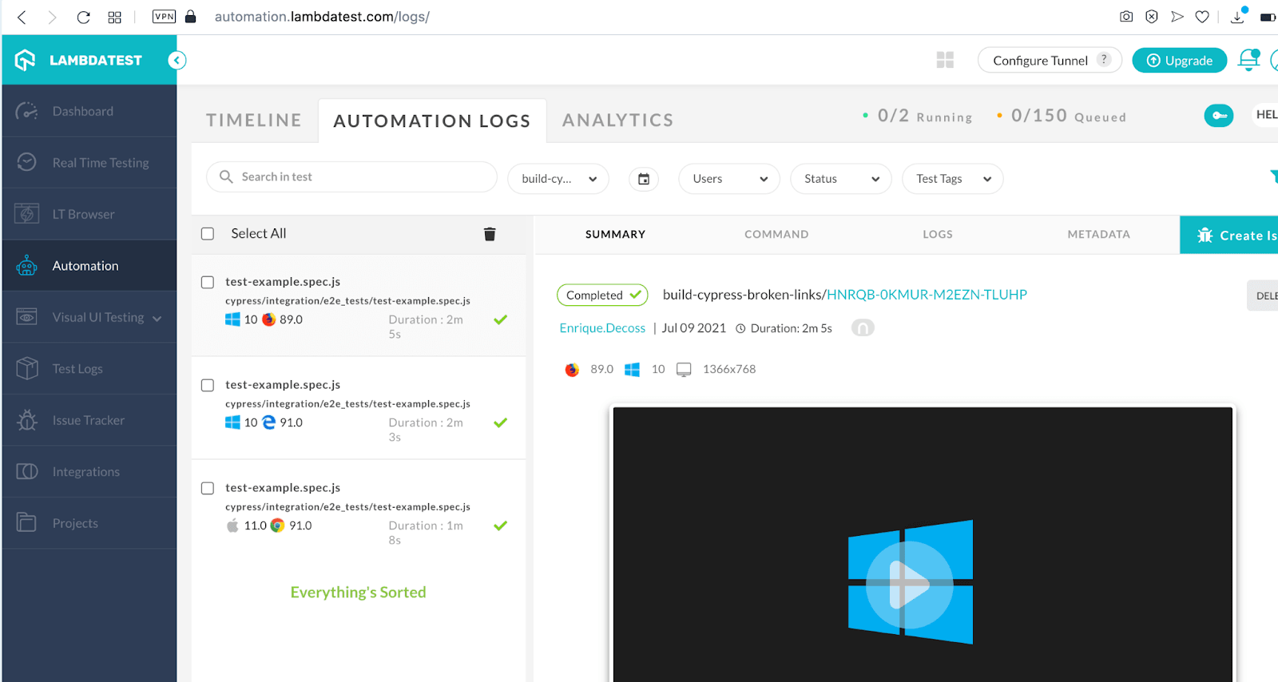Image resolution: width=1278 pixels, height=682 pixels.
Task: Open the browser downloads icon
Action: (1238, 15)
